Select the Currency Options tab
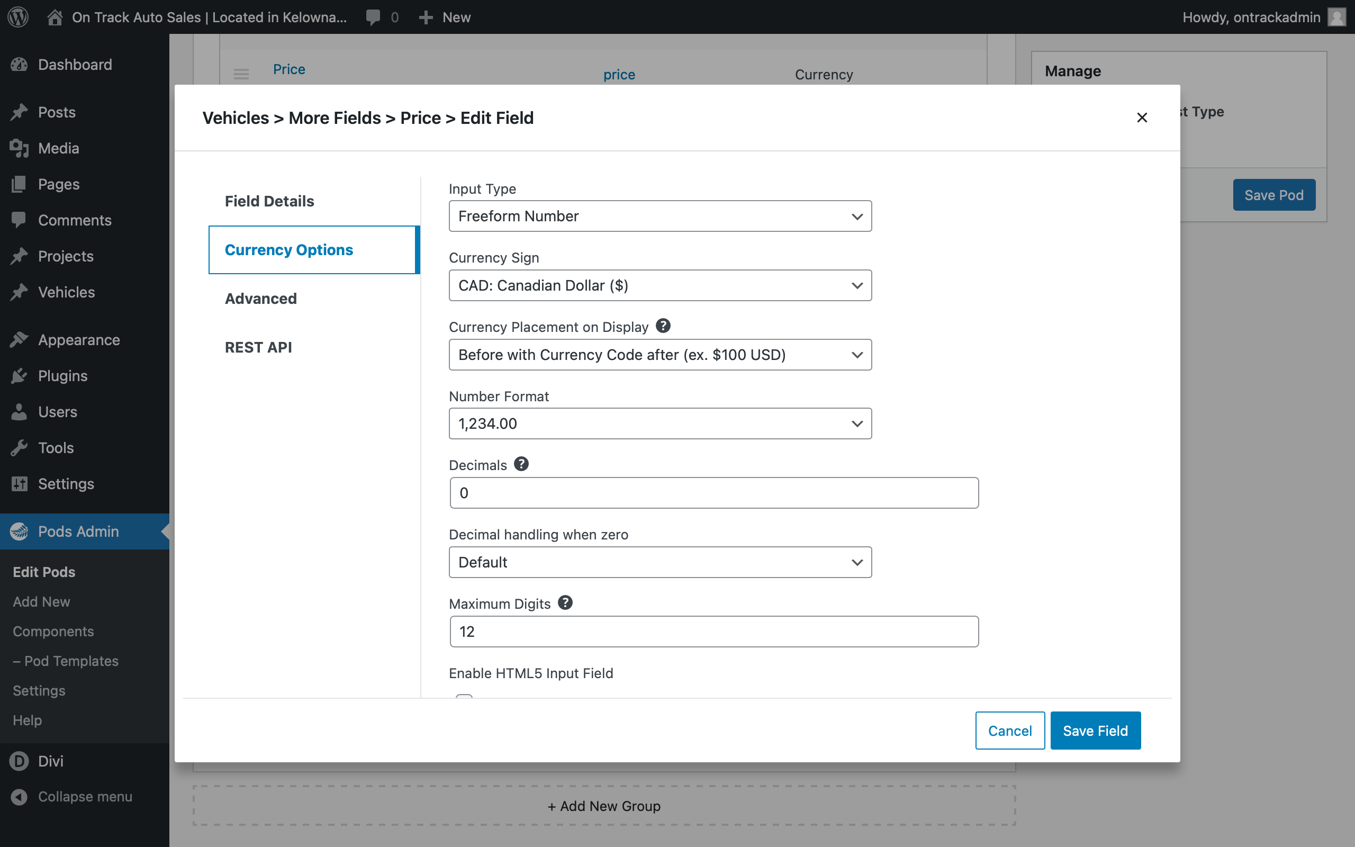The image size is (1355, 847). [x=314, y=250]
